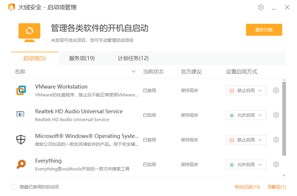Click the 设置启用方式 column header

(242, 72)
